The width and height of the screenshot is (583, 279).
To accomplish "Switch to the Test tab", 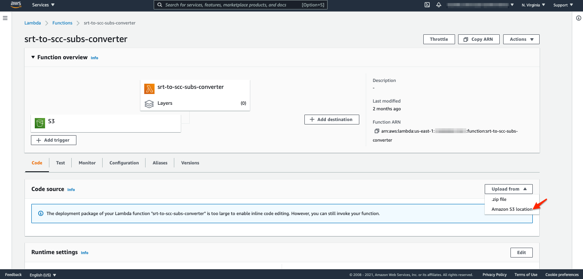I will [x=61, y=163].
